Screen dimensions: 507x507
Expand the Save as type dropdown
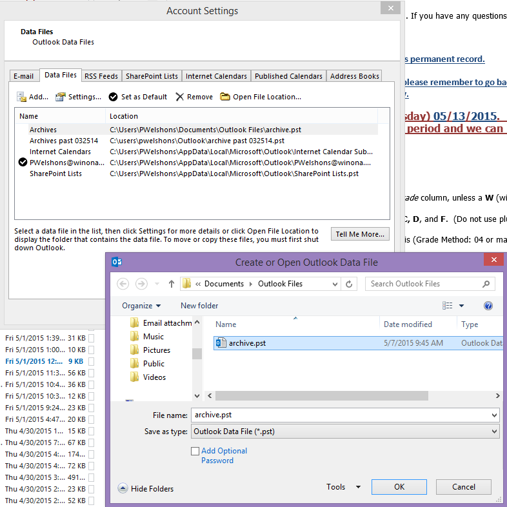pyautogui.click(x=494, y=432)
